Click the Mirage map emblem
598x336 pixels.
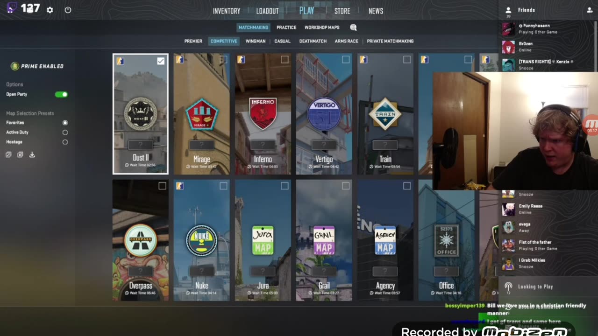click(202, 114)
